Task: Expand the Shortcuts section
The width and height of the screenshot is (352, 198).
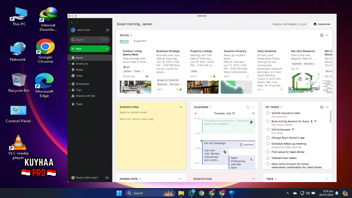Action: (70, 64)
